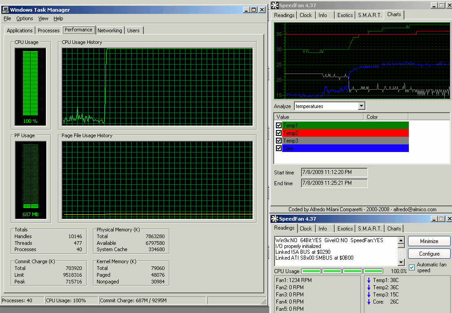452x313 pixels.
Task: Open the Analyze temperatures dropdown
Action: point(362,106)
